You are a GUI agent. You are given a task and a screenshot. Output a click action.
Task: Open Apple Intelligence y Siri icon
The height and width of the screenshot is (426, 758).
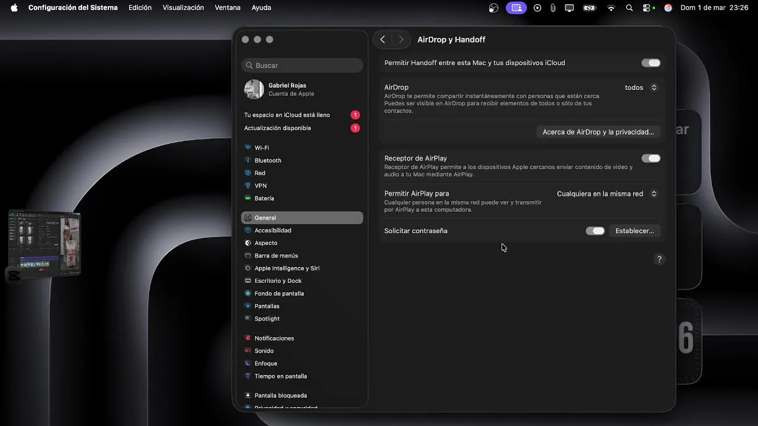pos(248,268)
